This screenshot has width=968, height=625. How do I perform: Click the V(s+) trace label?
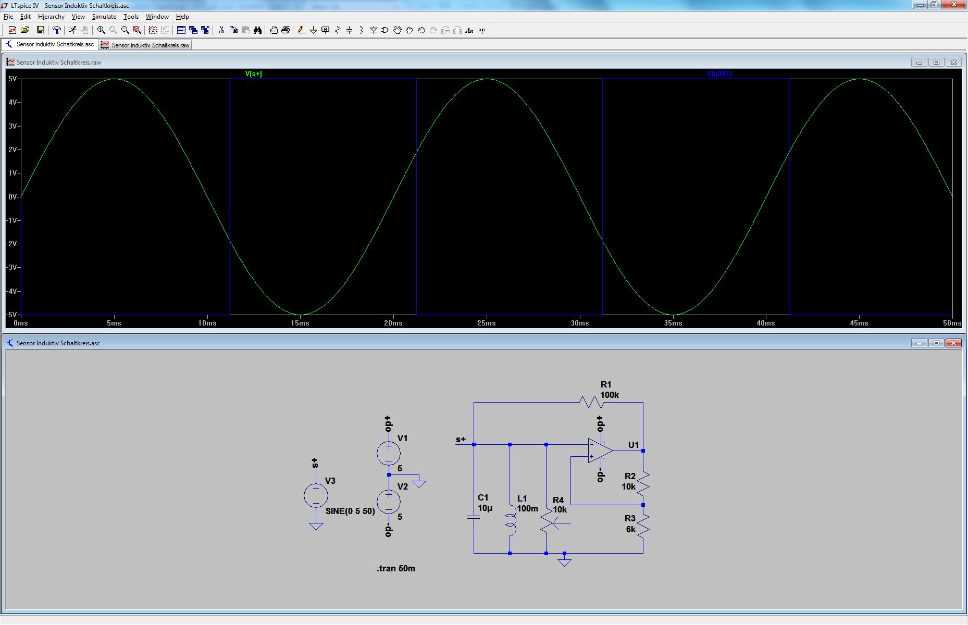tap(253, 74)
